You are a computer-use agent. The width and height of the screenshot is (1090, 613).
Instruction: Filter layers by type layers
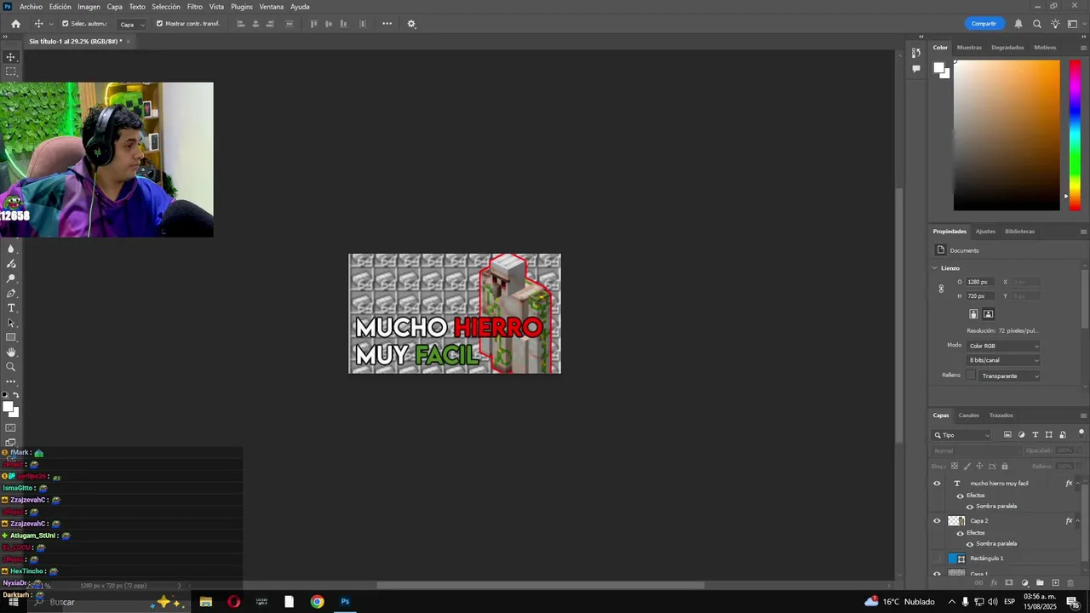[x=1035, y=435]
